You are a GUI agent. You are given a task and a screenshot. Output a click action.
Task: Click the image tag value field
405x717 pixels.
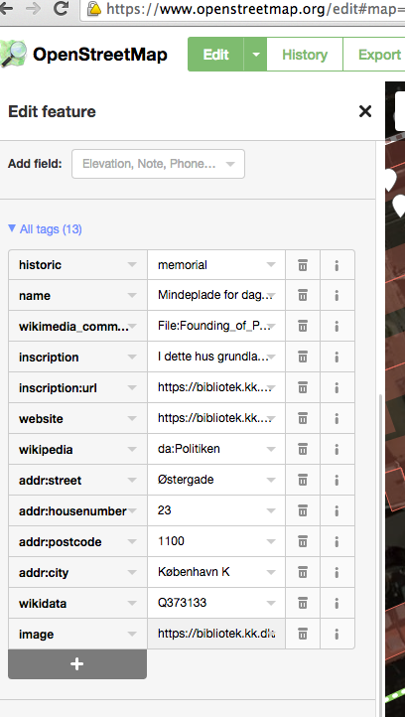pyautogui.click(x=216, y=634)
